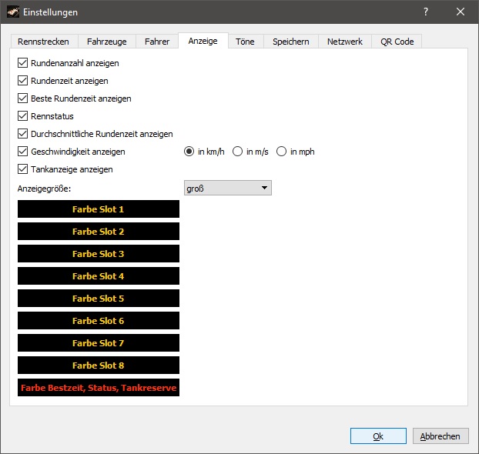This screenshot has width=479, height=454.
Task: Choose mph speed unit
Action: pyautogui.click(x=282, y=152)
